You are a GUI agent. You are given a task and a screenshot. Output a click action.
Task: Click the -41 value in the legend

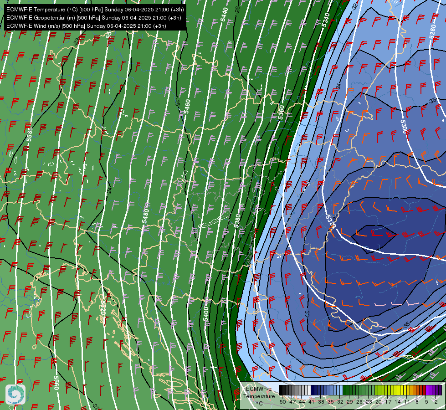point(310,402)
